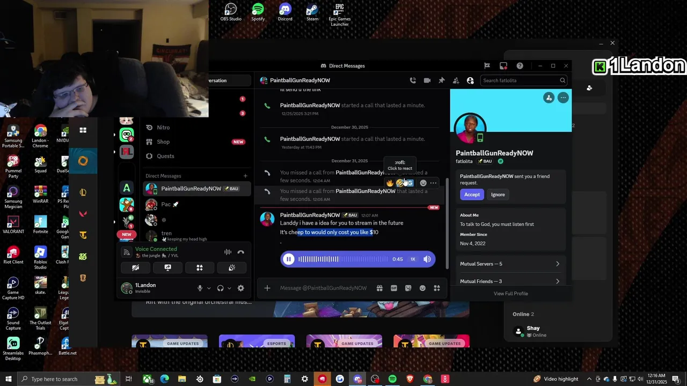Viewport: 687px width, 386px height.
Task: Open the emoji picker in message bar
Action: coord(422,288)
